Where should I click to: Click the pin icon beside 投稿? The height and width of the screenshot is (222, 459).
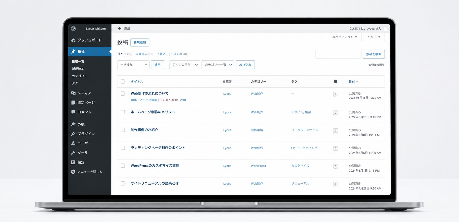tap(73, 51)
